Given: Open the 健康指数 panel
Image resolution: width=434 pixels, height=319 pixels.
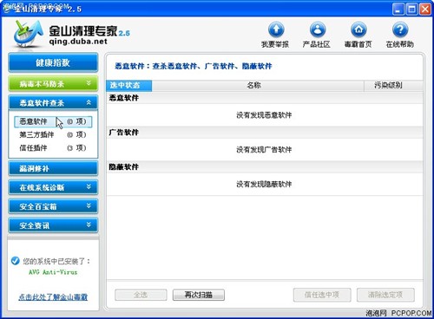Looking at the screenshot, I should click(x=53, y=62).
